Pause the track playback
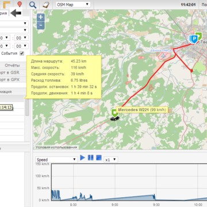This screenshot has width=207, height=207. point(90,158)
